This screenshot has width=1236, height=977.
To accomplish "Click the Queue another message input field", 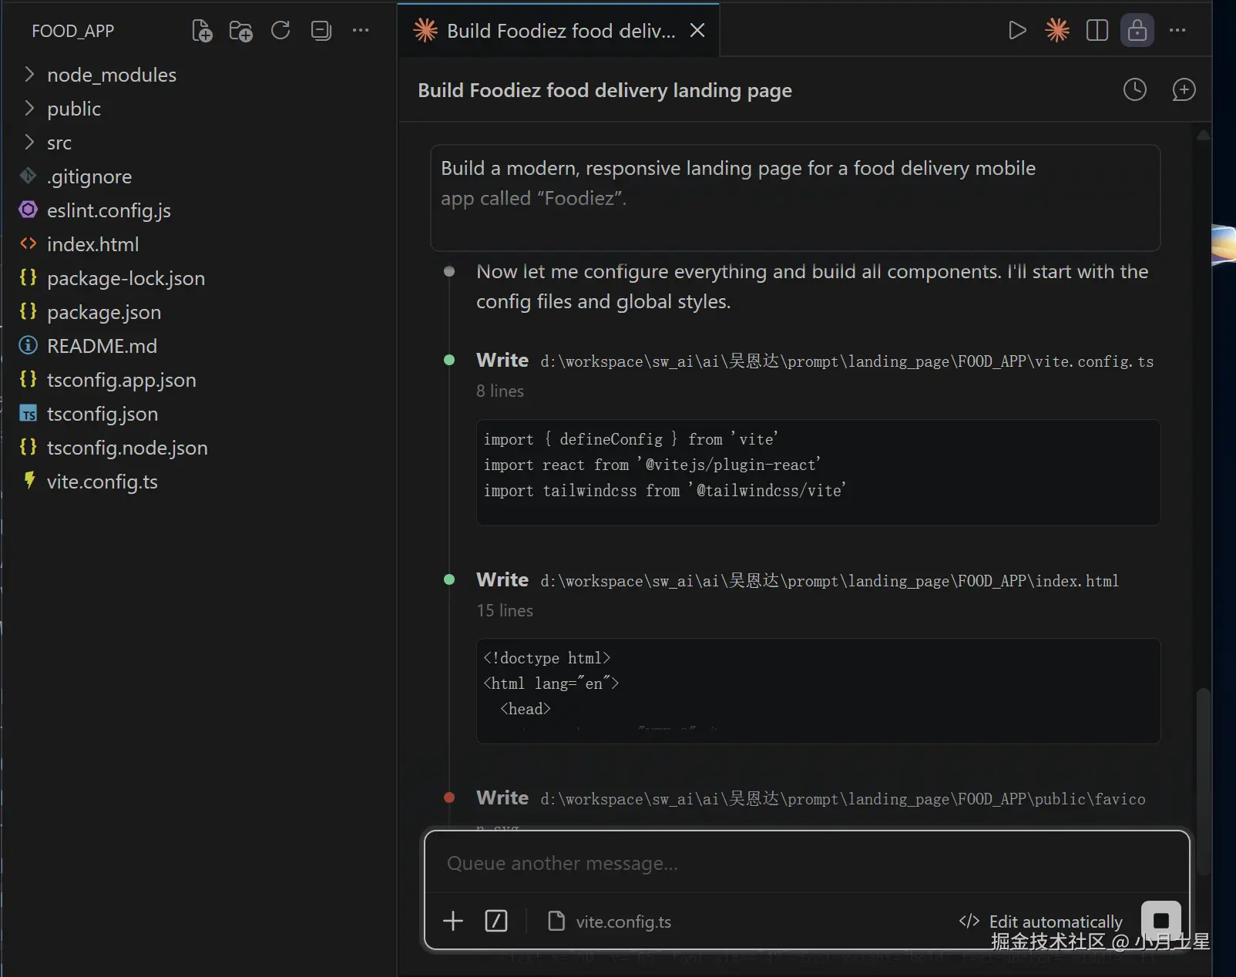I will [806, 863].
